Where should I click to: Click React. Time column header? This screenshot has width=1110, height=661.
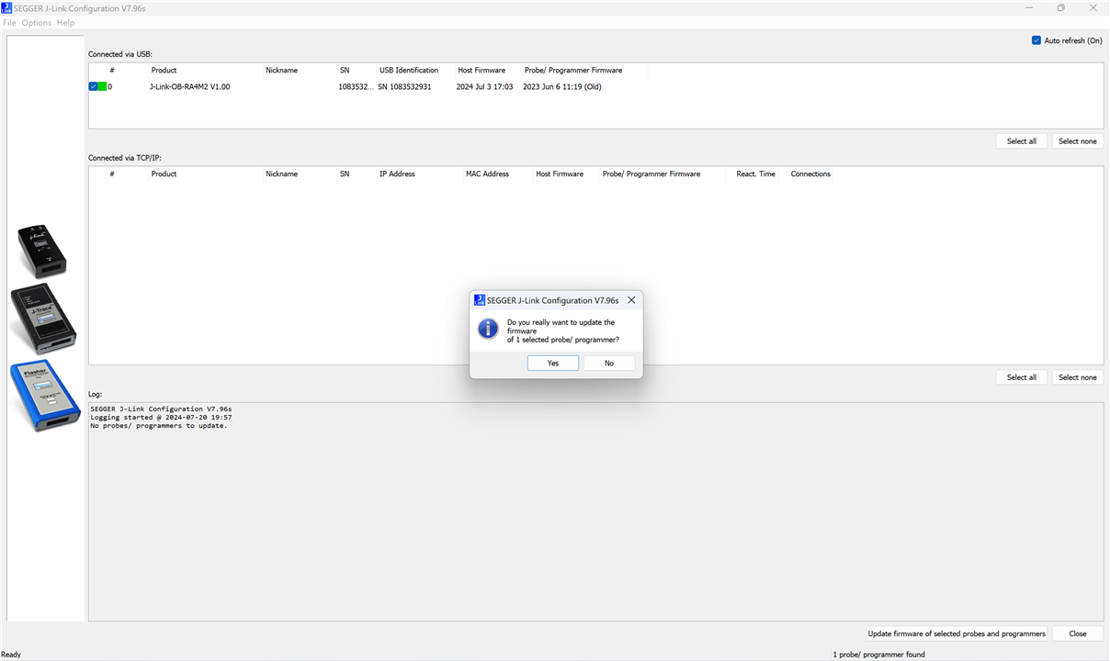pos(755,174)
